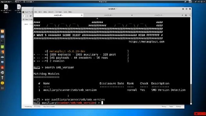Viewport: 206px width, 116px height.
Task: Click the 'Matching Modules' heading text
Action: (46, 74)
